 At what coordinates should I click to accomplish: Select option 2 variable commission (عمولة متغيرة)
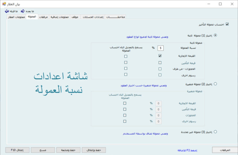point(215,84)
